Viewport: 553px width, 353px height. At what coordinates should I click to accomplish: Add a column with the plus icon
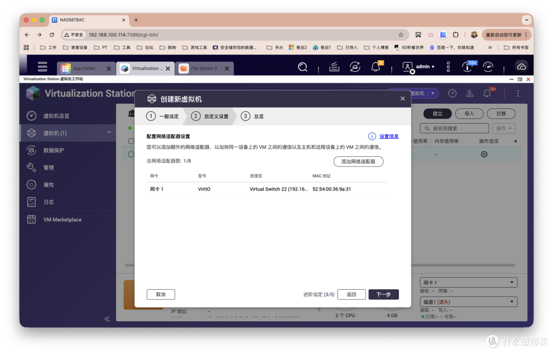[516, 141]
